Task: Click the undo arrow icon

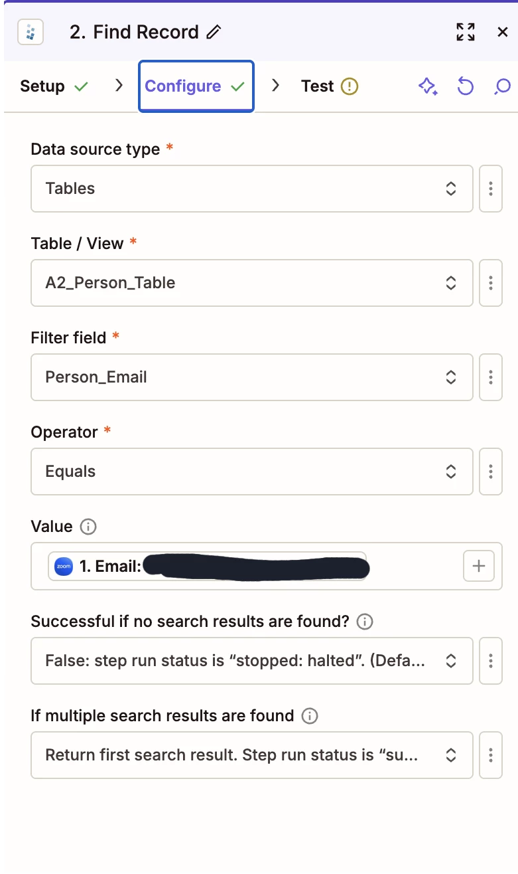Action: pyautogui.click(x=466, y=86)
